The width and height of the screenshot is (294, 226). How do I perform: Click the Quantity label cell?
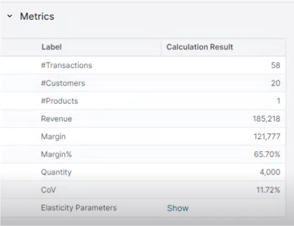56,172
